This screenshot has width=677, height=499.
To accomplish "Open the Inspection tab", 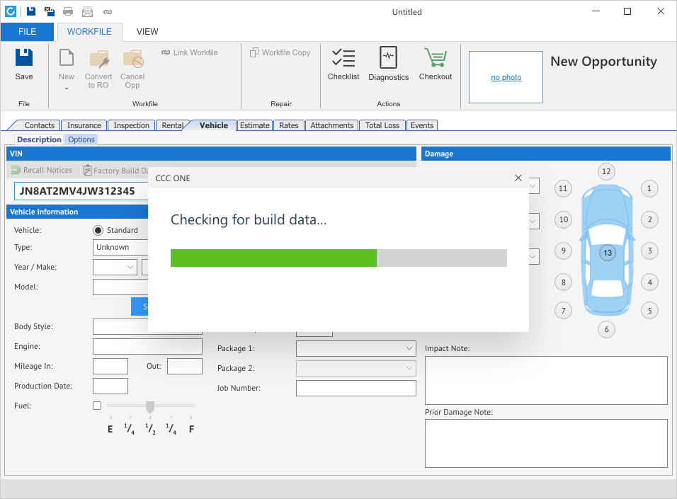I will click(x=131, y=125).
